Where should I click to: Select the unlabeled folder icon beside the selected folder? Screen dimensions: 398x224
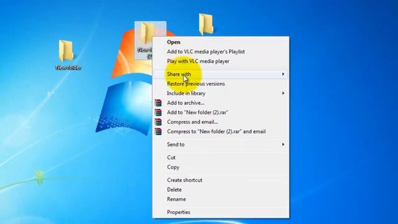pos(206,24)
